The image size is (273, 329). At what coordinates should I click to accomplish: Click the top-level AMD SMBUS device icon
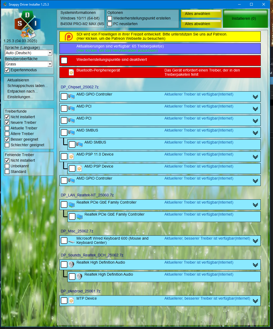pos(71,132)
